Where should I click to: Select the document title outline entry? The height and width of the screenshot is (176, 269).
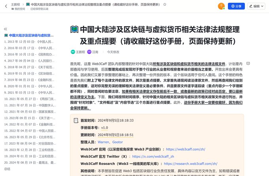coord(29,35)
